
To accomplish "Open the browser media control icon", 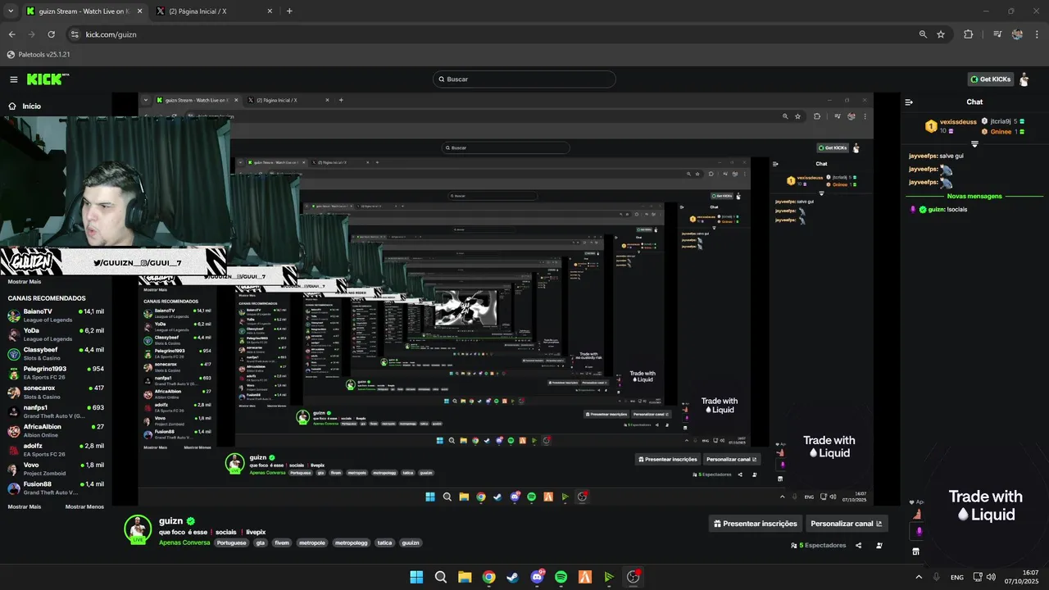I will (x=997, y=34).
